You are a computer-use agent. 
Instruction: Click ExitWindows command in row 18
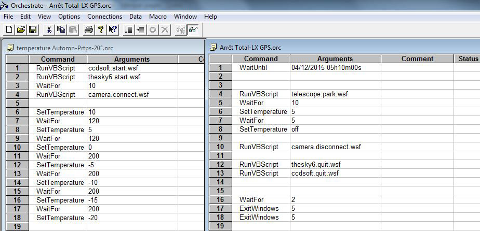tap(261, 217)
